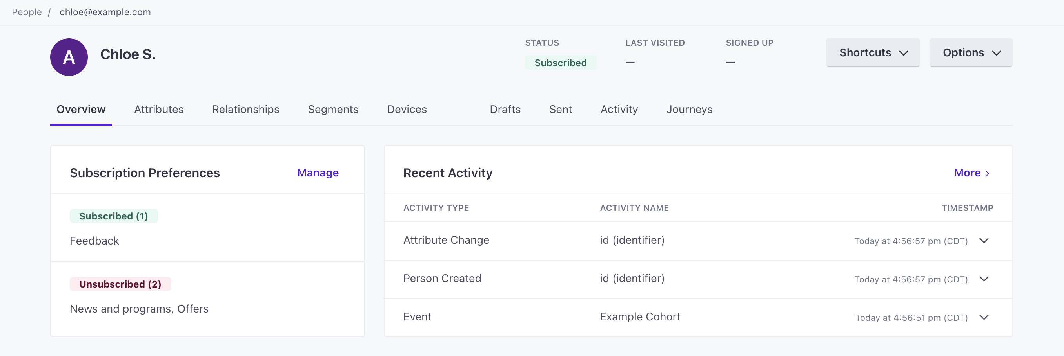Expand the Attribute Change activity row chevron
The width and height of the screenshot is (1064, 356).
(984, 241)
